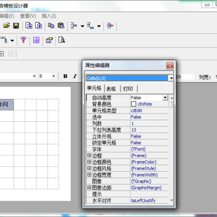Expand the 图像边距 property
217x217 pixels.
click(89, 187)
